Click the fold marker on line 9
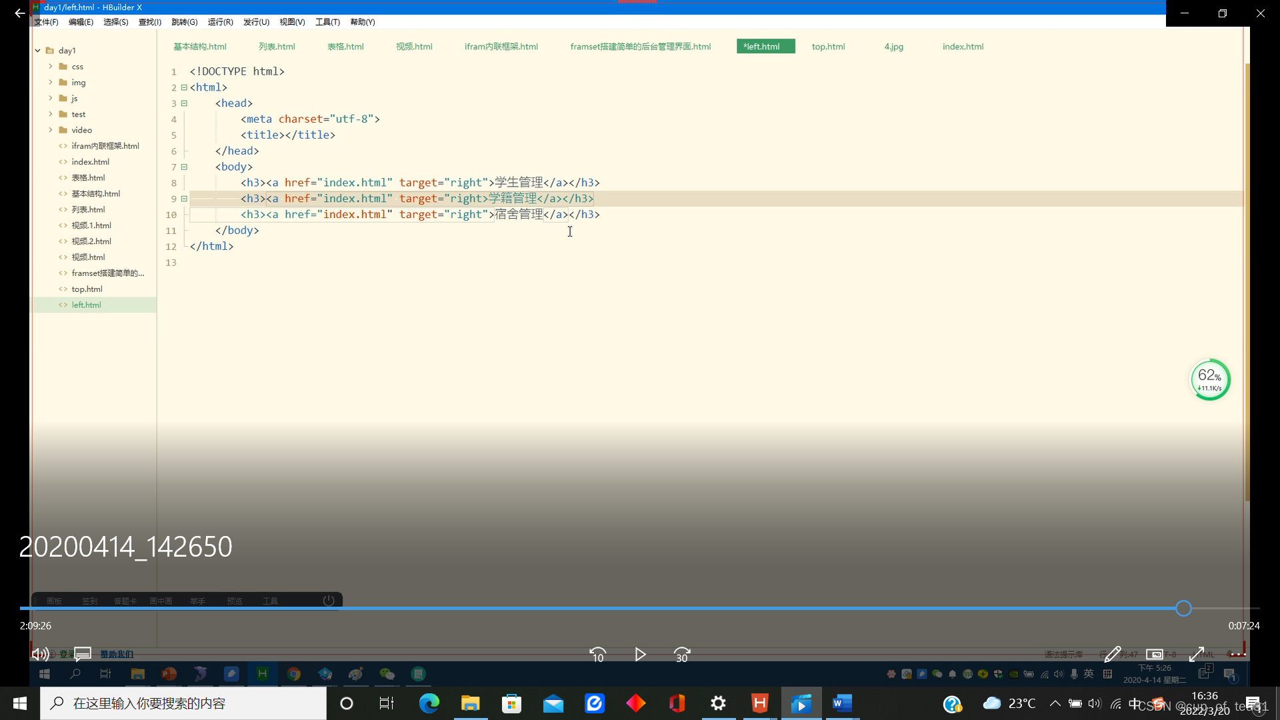1280x720 pixels. coord(184,199)
